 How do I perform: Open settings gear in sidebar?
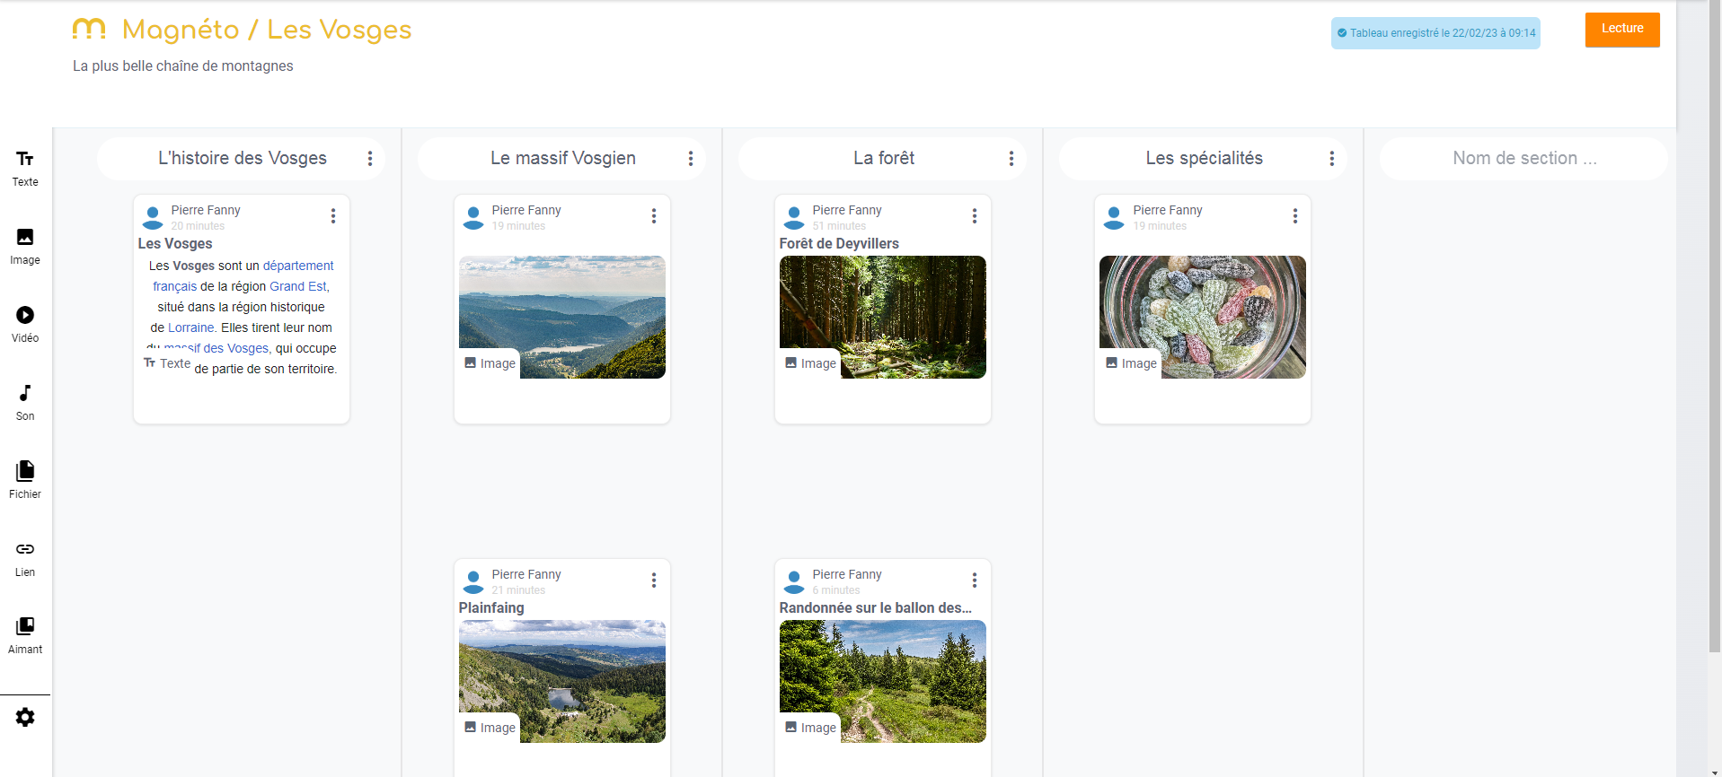pyautogui.click(x=25, y=718)
